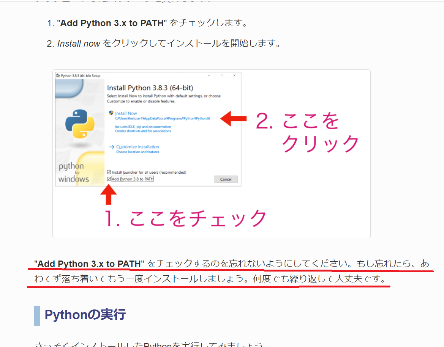Click bold "Add Python 3.x to PATH" in paragraph

tap(89, 264)
